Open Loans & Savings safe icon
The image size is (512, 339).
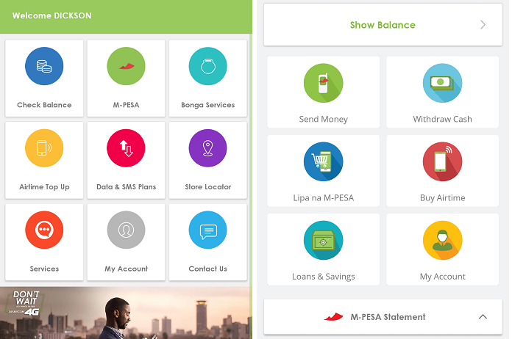click(323, 241)
